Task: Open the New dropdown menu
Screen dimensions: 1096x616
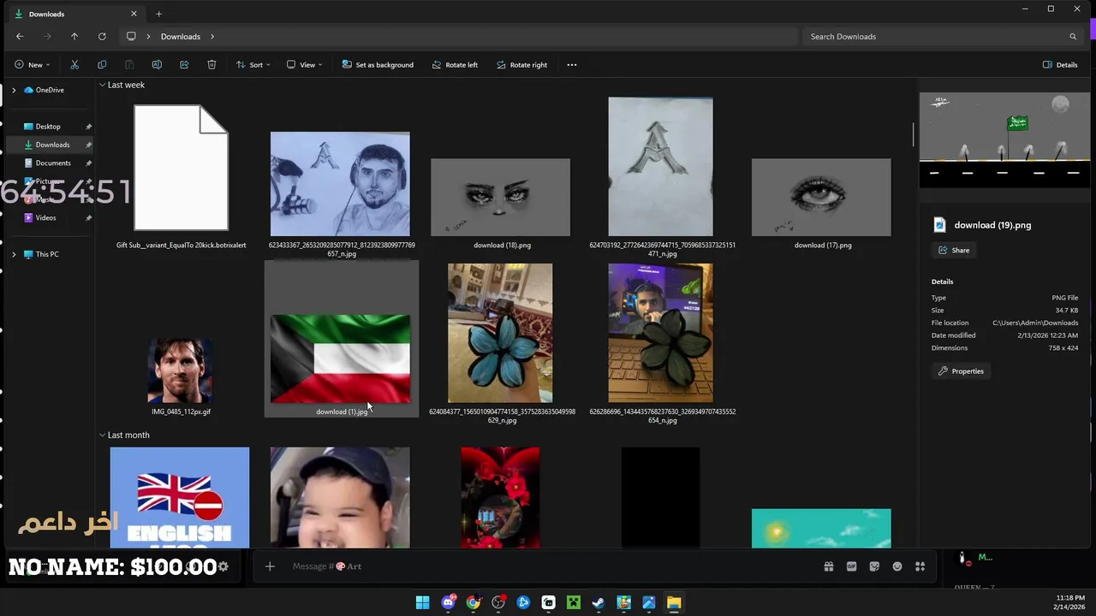Action: click(32, 65)
